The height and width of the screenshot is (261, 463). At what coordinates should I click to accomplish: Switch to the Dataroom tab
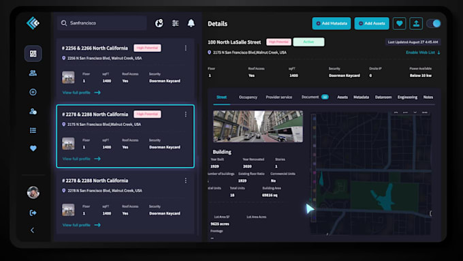click(x=383, y=97)
